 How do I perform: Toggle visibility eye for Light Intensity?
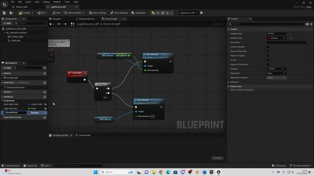46,109
